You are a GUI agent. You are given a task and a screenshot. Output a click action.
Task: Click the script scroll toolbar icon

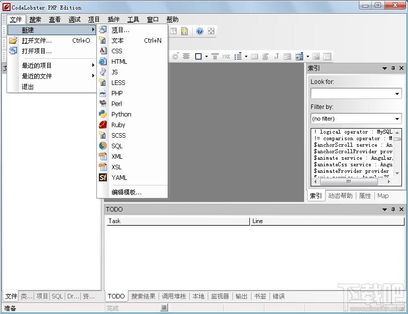point(265,56)
